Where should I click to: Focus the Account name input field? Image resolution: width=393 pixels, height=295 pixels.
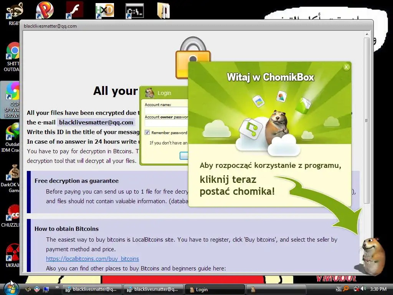click(166, 111)
